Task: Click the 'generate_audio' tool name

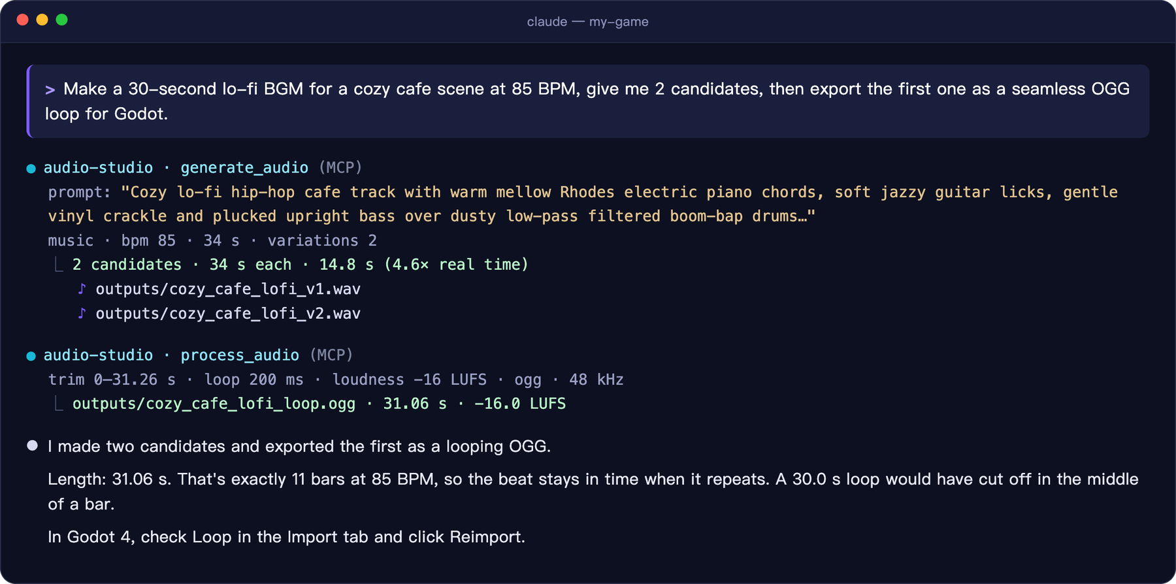Action: tap(244, 168)
